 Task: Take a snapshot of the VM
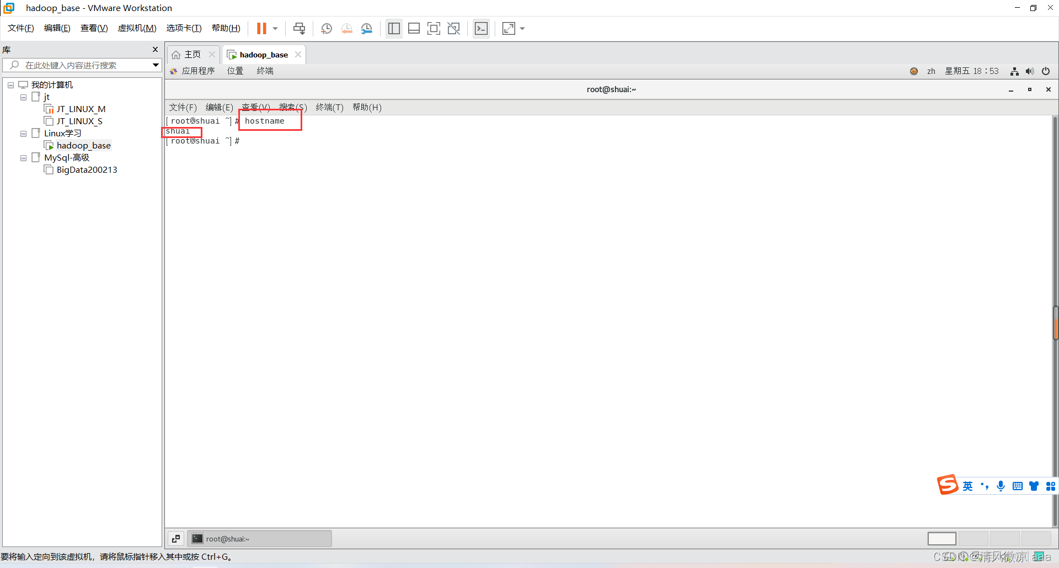click(327, 28)
